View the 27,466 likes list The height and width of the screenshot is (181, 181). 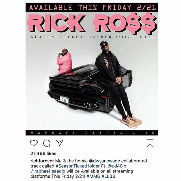[x=43, y=154]
